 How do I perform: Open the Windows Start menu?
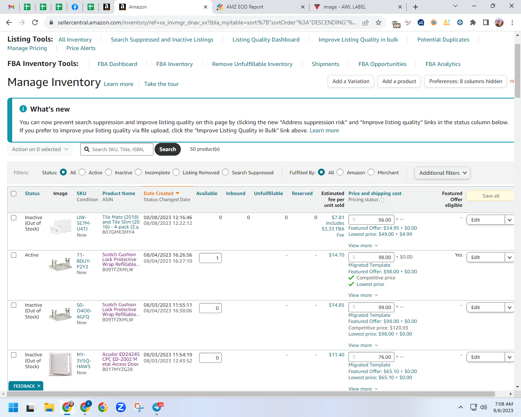[x=13, y=407]
